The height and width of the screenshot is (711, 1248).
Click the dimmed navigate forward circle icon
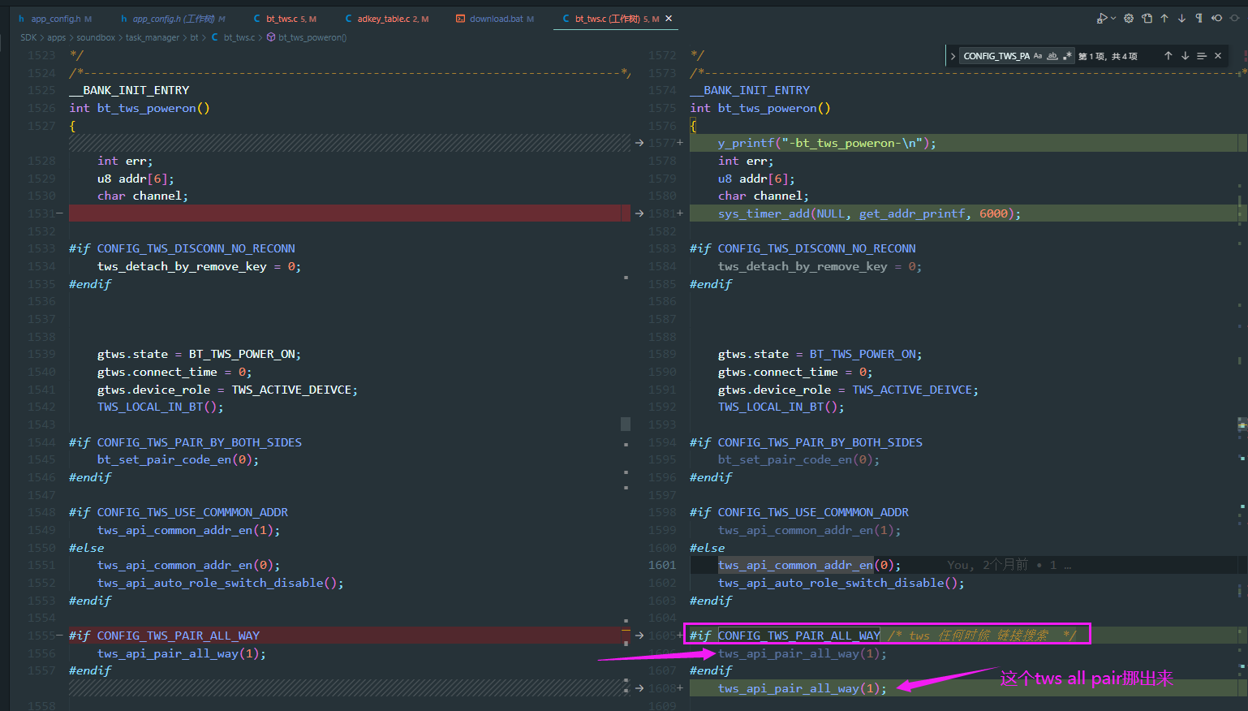coord(1234,18)
